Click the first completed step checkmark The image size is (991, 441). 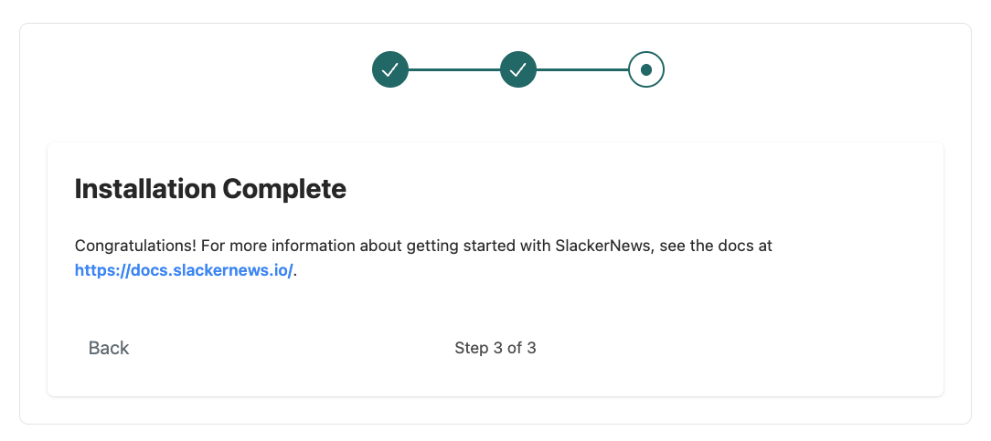[389, 69]
